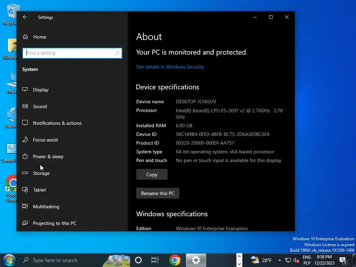The image size is (356, 267).
Task: Click the Storage drive icon
Action: (x=25, y=173)
